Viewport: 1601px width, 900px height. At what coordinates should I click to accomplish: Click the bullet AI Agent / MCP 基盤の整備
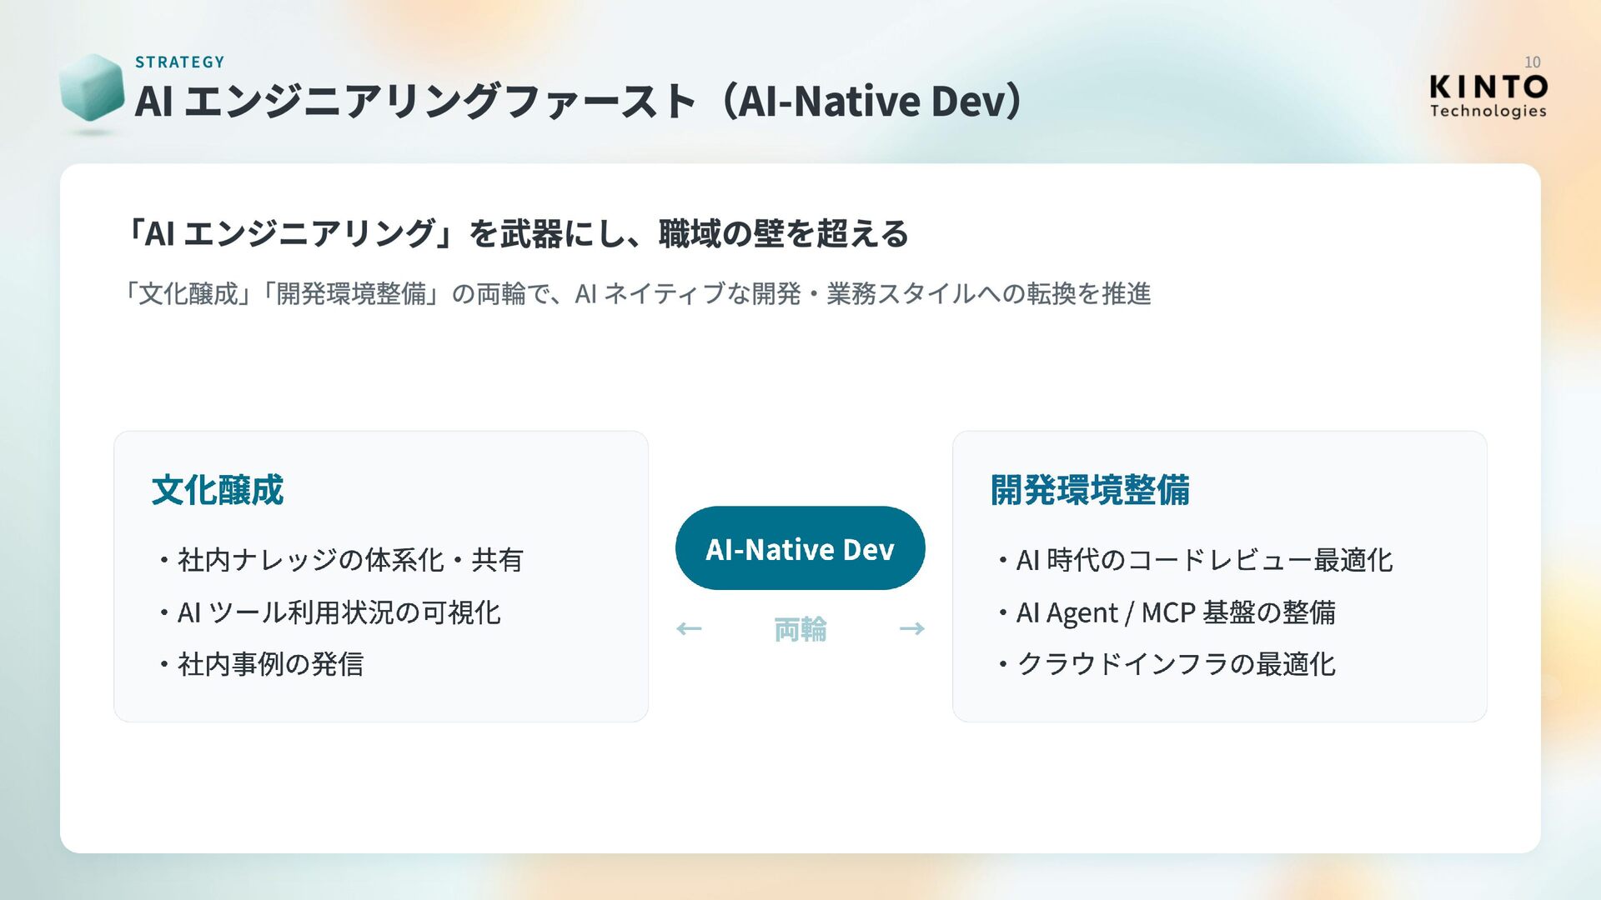(x=1167, y=612)
